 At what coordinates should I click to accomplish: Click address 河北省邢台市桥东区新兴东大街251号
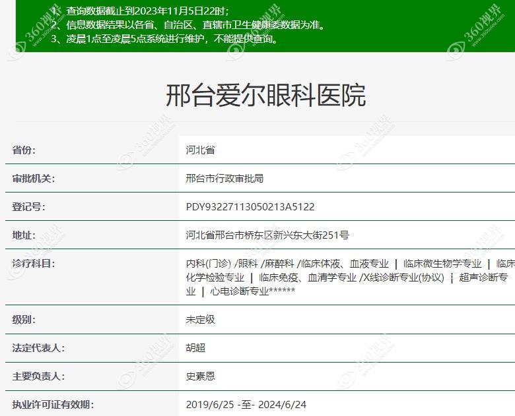coord(267,235)
